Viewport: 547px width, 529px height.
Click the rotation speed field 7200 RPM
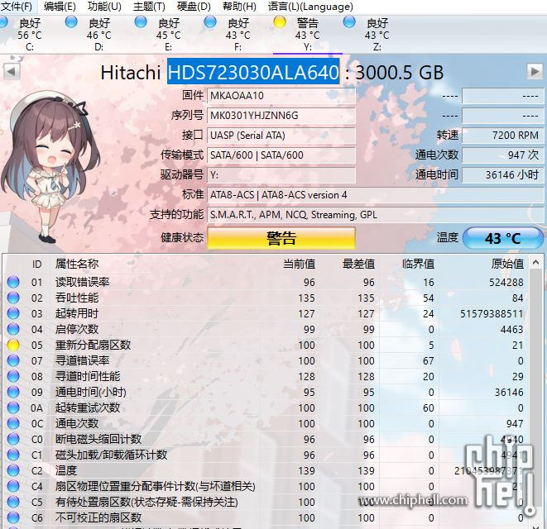pos(502,136)
